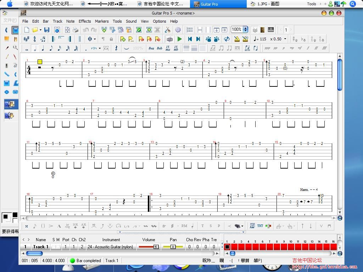Select the Track 1 name button

click(x=40, y=247)
